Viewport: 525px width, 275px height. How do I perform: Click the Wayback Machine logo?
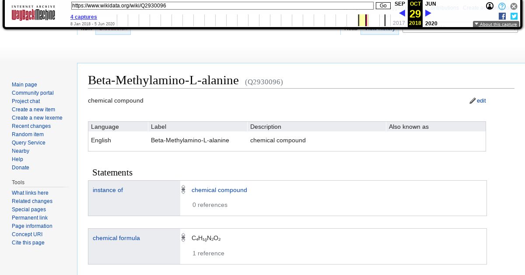33,13
